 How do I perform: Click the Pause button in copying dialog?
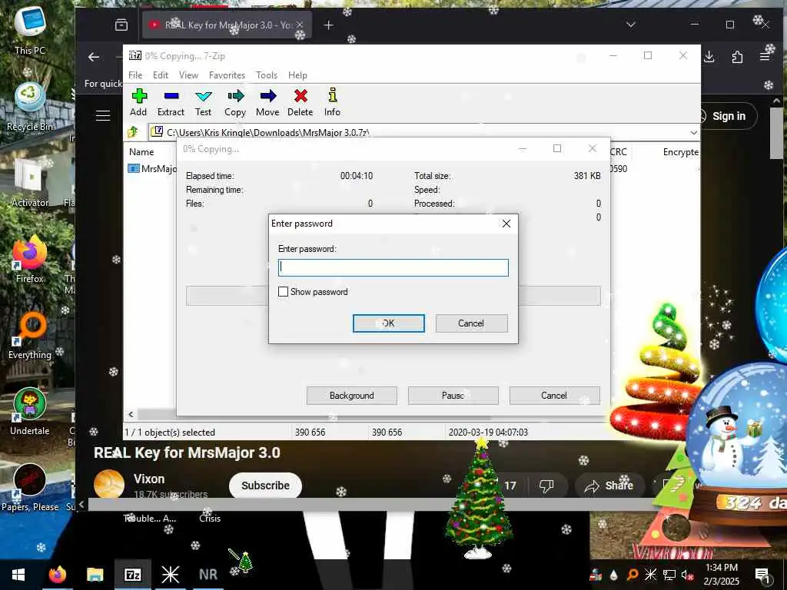453,396
